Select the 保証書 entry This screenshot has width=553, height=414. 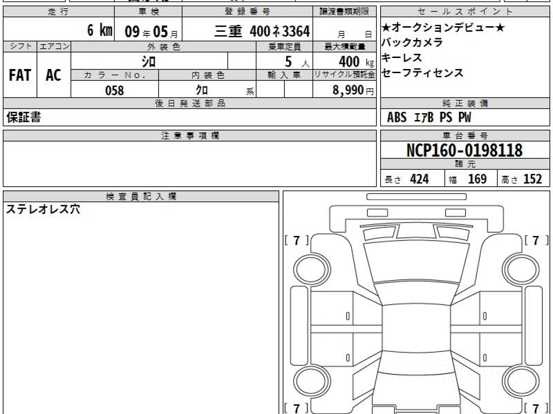[24, 117]
